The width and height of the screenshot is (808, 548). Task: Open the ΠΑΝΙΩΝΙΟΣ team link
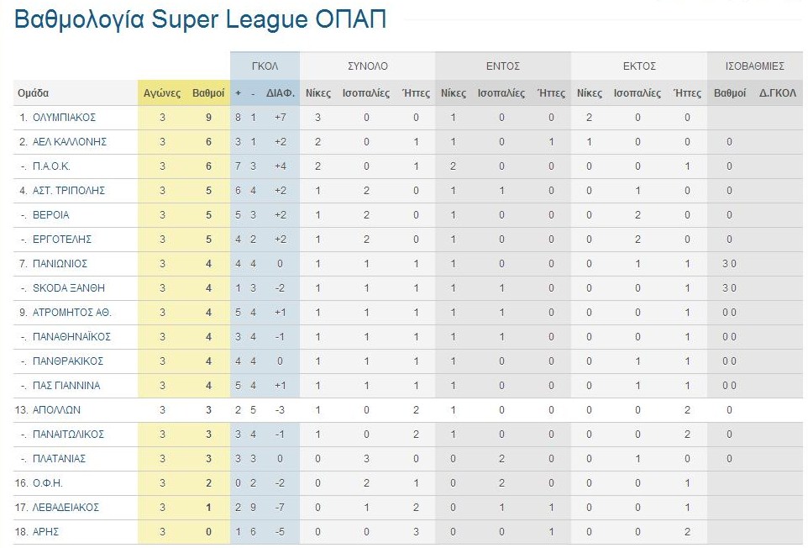(x=60, y=263)
